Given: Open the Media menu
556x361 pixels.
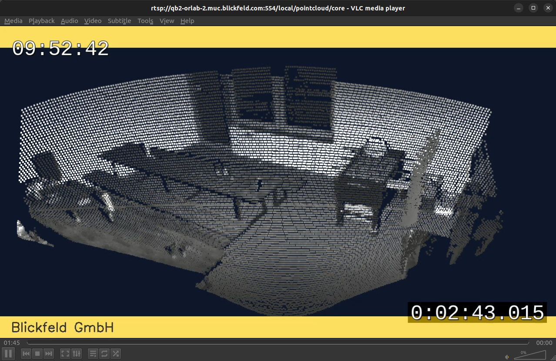Looking at the screenshot, I should [x=13, y=21].
